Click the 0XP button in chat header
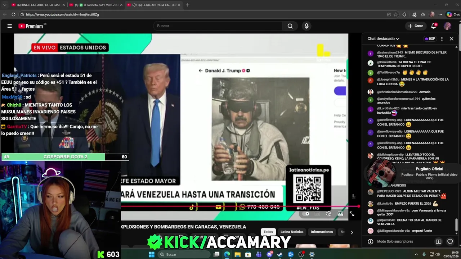The width and height of the screenshot is (461, 259). [430, 38]
